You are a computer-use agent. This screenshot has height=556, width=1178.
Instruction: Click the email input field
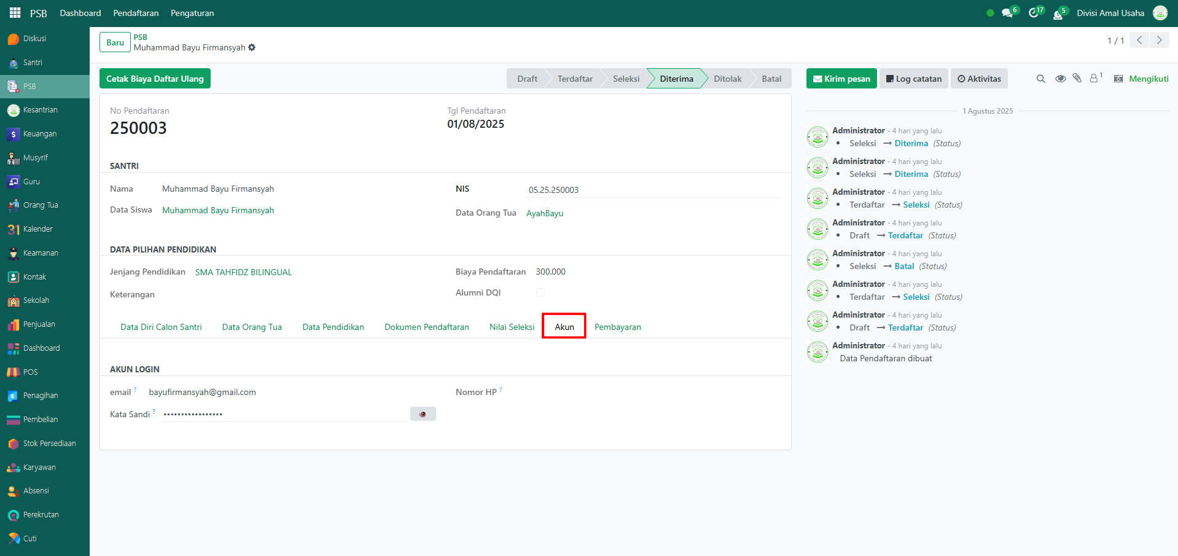click(x=276, y=392)
